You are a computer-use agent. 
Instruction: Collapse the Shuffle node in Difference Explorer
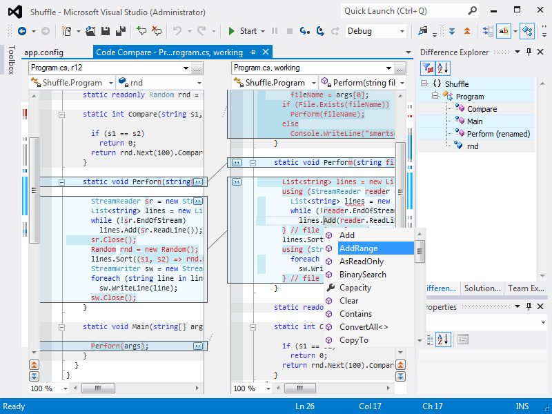423,83
